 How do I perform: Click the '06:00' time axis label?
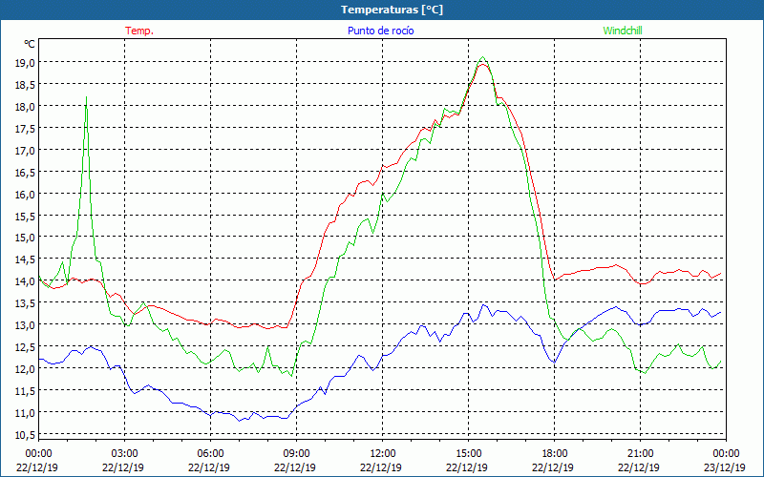(210, 453)
